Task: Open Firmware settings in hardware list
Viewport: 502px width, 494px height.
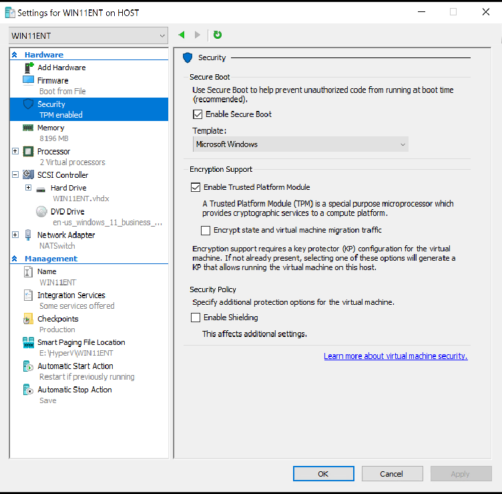Action: click(x=53, y=80)
